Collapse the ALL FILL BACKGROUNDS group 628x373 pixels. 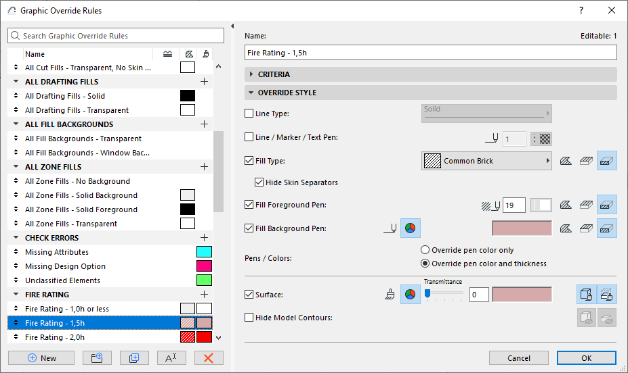pyautogui.click(x=16, y=124)
